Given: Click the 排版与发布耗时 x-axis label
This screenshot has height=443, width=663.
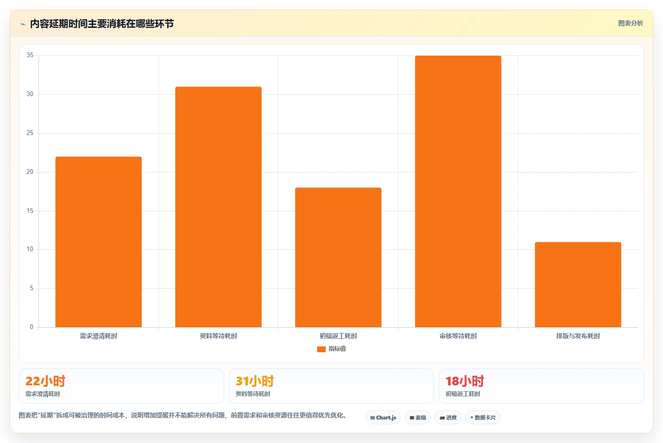Looking at the screenshot, I should [x=578, y=336].
